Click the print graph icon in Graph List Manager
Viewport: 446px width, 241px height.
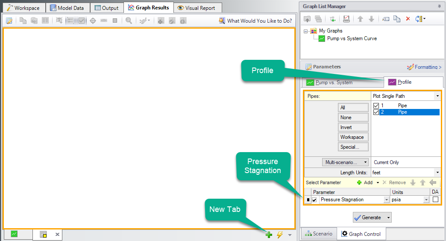tap(346, 19)
